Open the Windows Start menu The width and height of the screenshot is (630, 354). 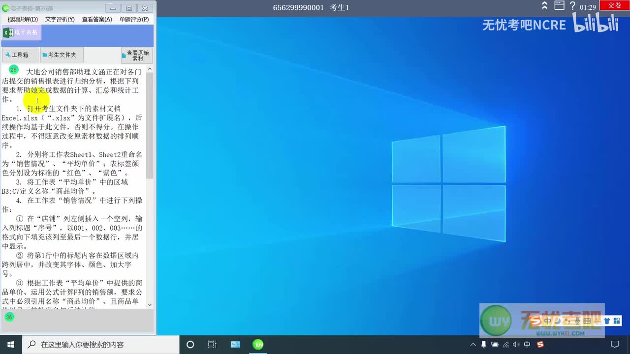(x=11, y=345)
